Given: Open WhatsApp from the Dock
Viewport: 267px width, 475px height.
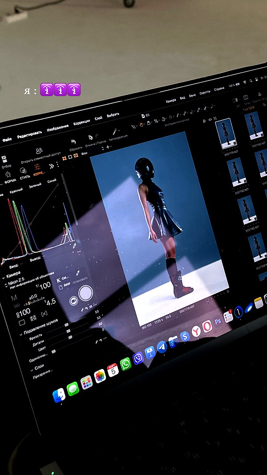Looking at the screenshot, I should [x=125, y=364].
